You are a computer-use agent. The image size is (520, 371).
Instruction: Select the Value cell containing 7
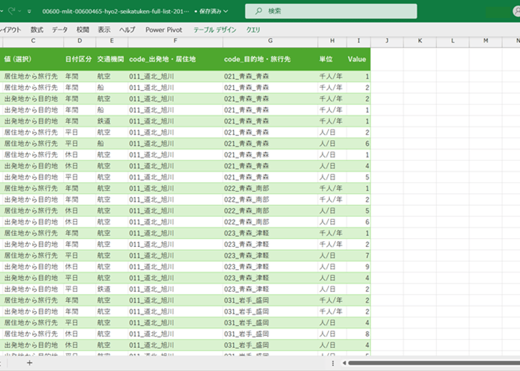(358, 256)
